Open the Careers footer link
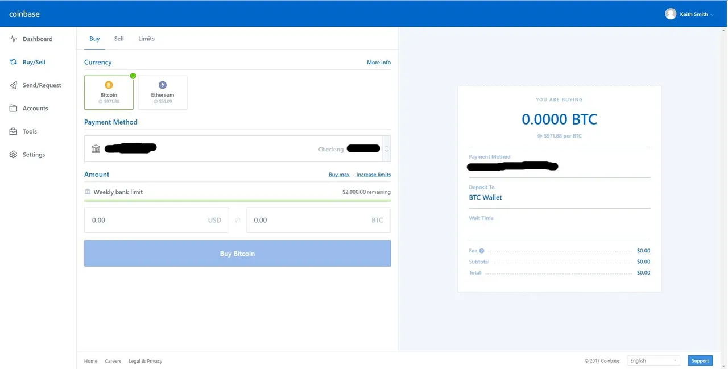728x369 pixels. pyautogui.click(x=113, y=361)
